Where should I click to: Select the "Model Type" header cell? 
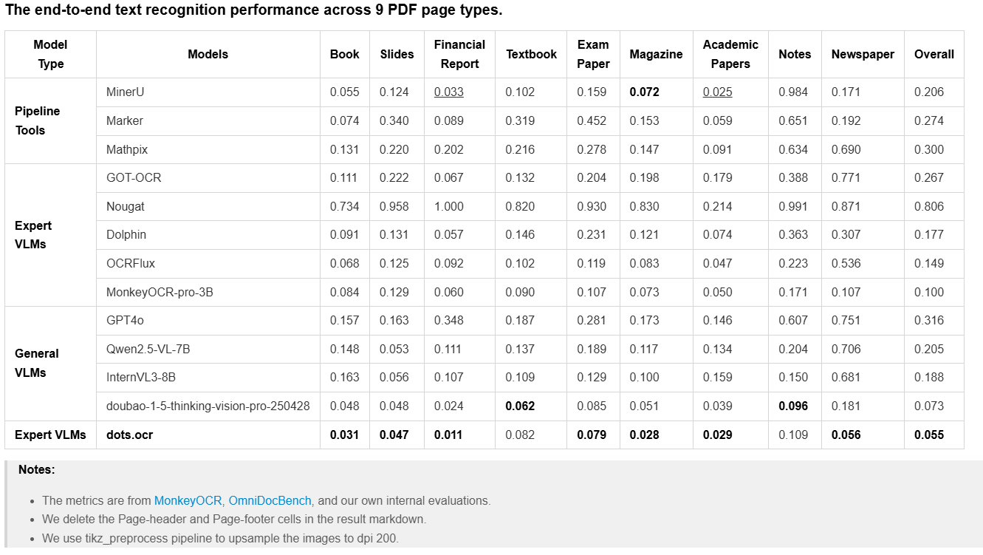coord(50,54)
